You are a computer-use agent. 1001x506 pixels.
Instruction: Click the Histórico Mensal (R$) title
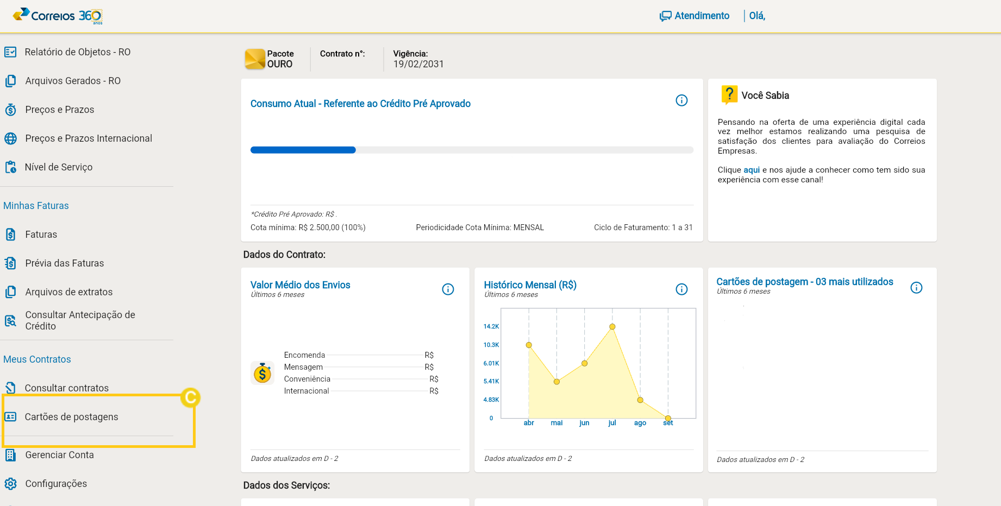530,285
